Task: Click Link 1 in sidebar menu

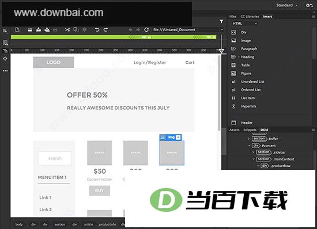Action: click(x=45, y=197)
